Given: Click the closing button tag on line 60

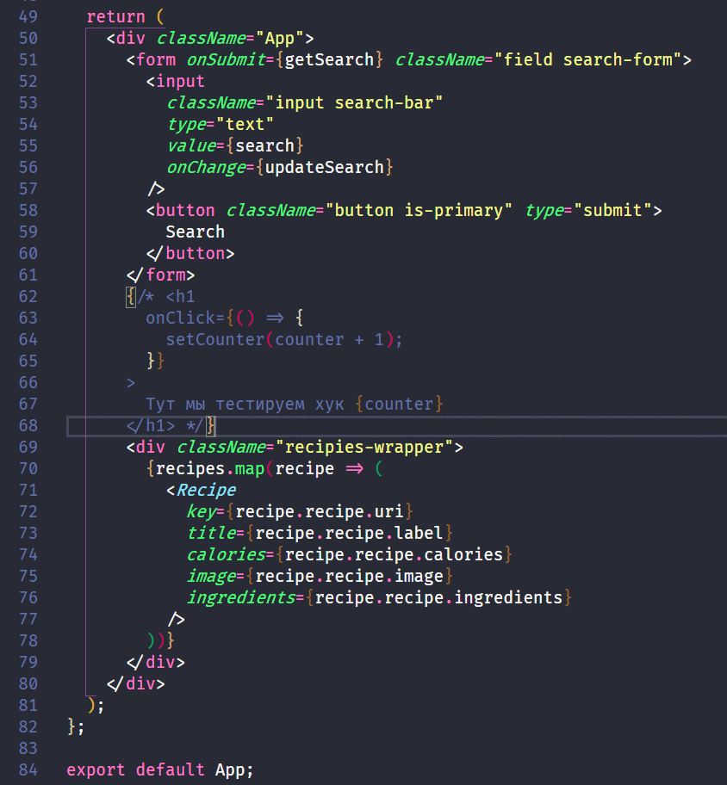Looking at the screenshot, I should (190, 253).
